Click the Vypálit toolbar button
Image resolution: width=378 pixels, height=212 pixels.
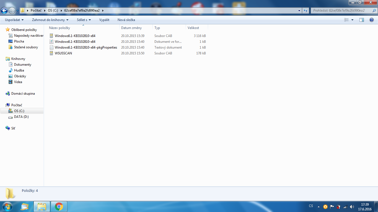(104, 20)
